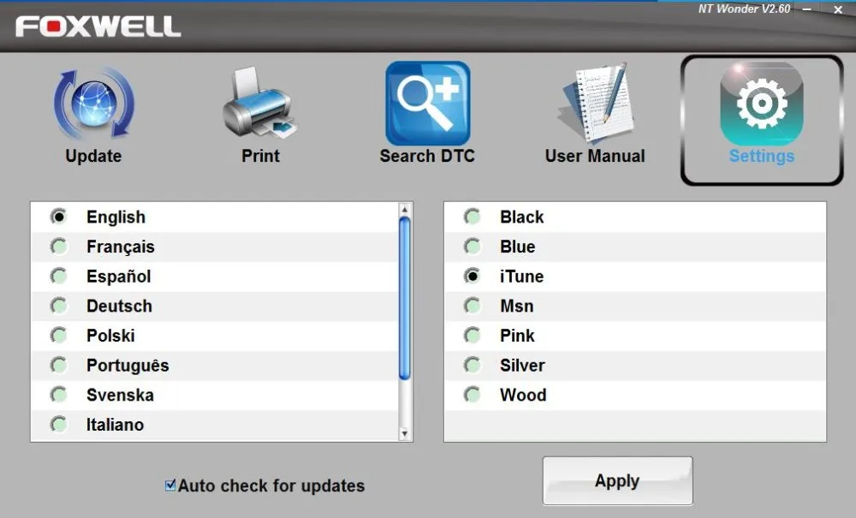This screenshot has height=518, width=856.
Task: Toggle Auto check for updates checkbox
Action: [170, 485]
